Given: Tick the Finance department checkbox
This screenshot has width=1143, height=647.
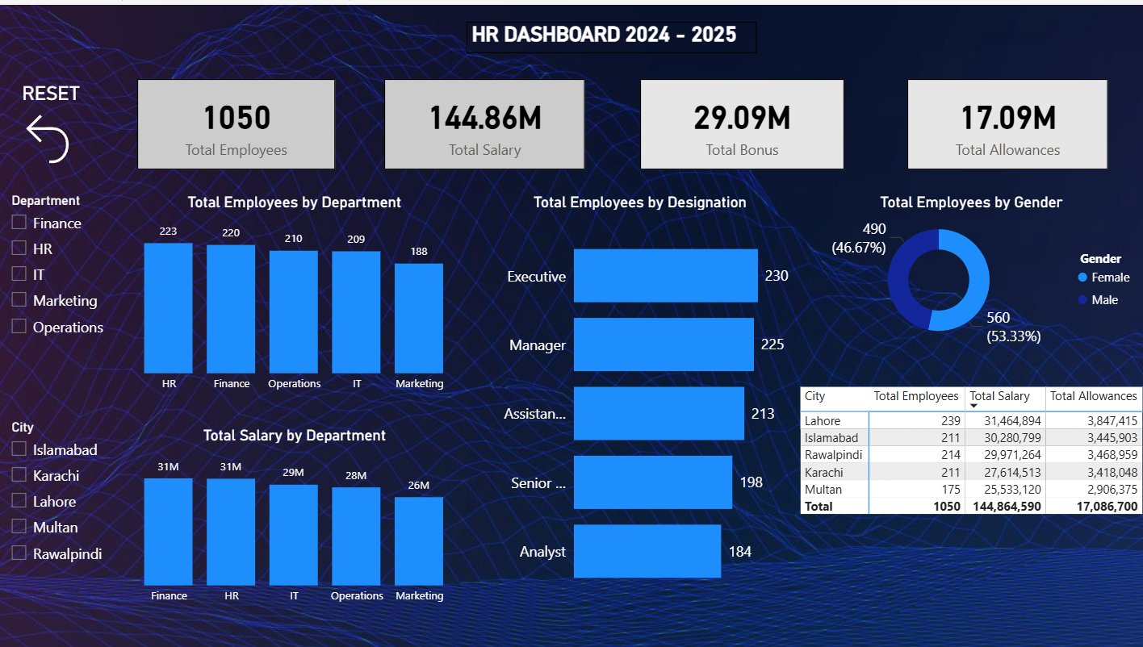Looking at the screenshot, I should tap(19, 223).
